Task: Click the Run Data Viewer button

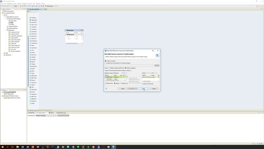Action: pos(63,115)
